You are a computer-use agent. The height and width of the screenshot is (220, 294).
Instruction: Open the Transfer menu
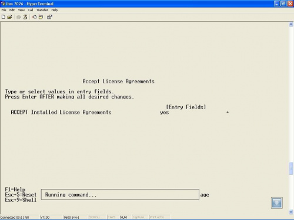(42, 10)
